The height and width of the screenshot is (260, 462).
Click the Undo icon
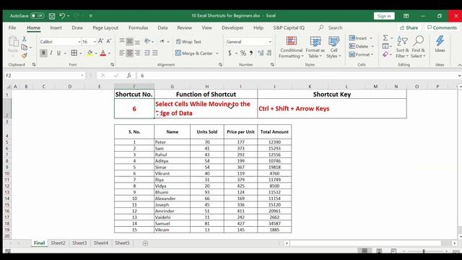[x=62, y=16]
